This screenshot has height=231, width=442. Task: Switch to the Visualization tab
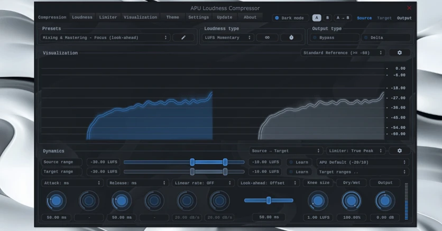pyautogui.click(x=141, y=17)
